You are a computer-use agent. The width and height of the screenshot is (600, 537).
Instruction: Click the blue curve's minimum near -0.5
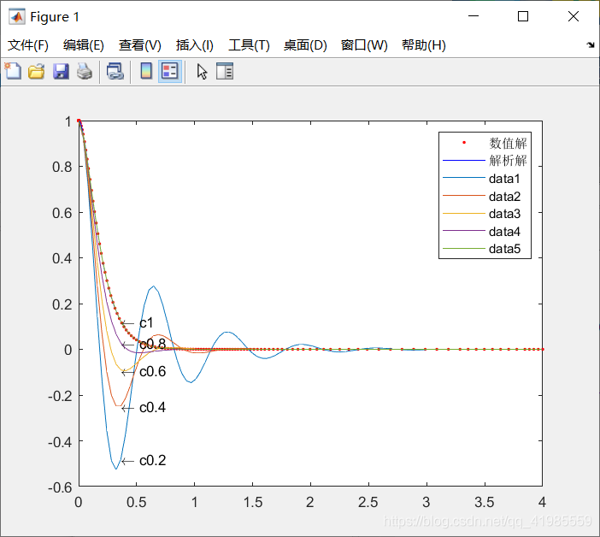click(x=116, y=469)
